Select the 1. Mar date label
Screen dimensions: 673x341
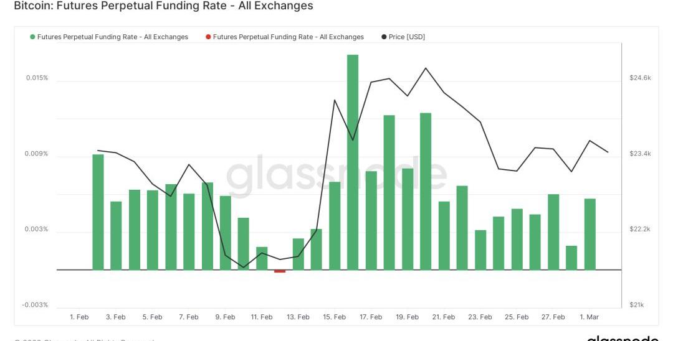[589, 317]
